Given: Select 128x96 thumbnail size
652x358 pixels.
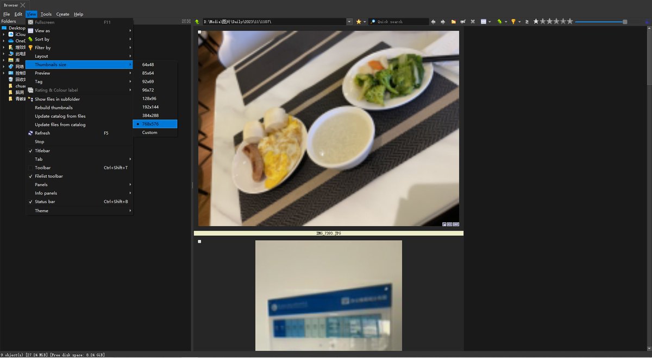Looking at the screenshot, I should tap(155, 99).
